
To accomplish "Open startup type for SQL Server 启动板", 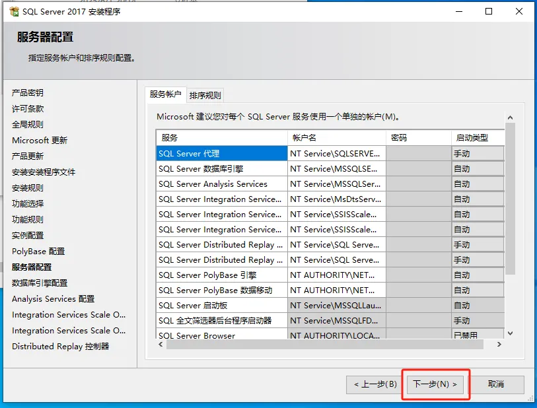I will tap(478, 305).
